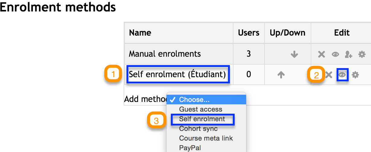Click the Name column header
The width and height of the screenshot is (371, 152).
[140, 33]
